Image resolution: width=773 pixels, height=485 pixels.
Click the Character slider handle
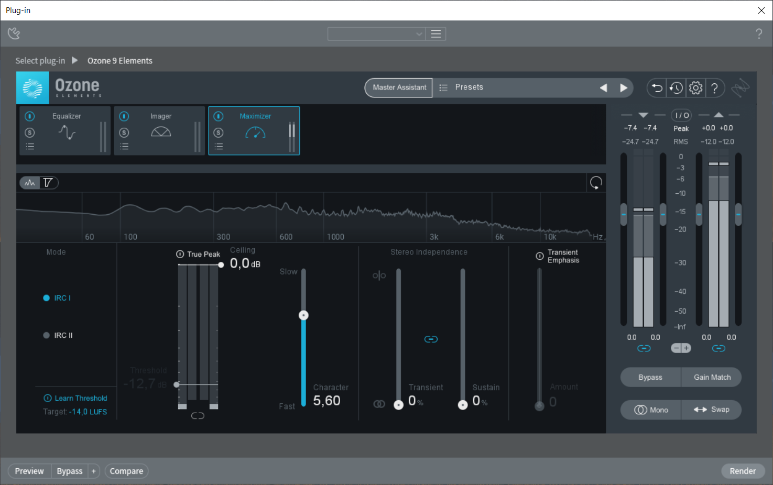(x=303, y=315)
